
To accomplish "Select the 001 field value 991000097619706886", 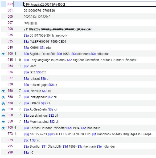I will click(x=39, y=11).
